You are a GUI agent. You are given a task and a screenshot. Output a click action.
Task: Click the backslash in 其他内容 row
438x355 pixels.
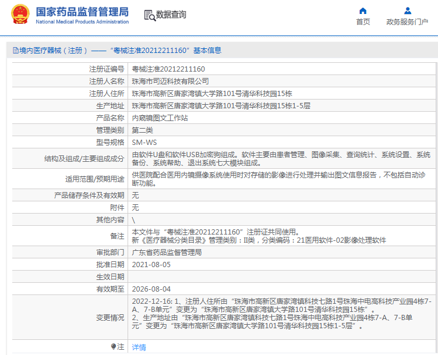tap(133, 220)
